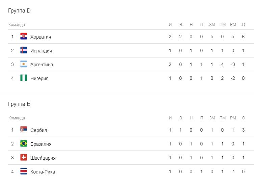Click Croatia's points value 6

pyautogui.click(x=243, y=37)
